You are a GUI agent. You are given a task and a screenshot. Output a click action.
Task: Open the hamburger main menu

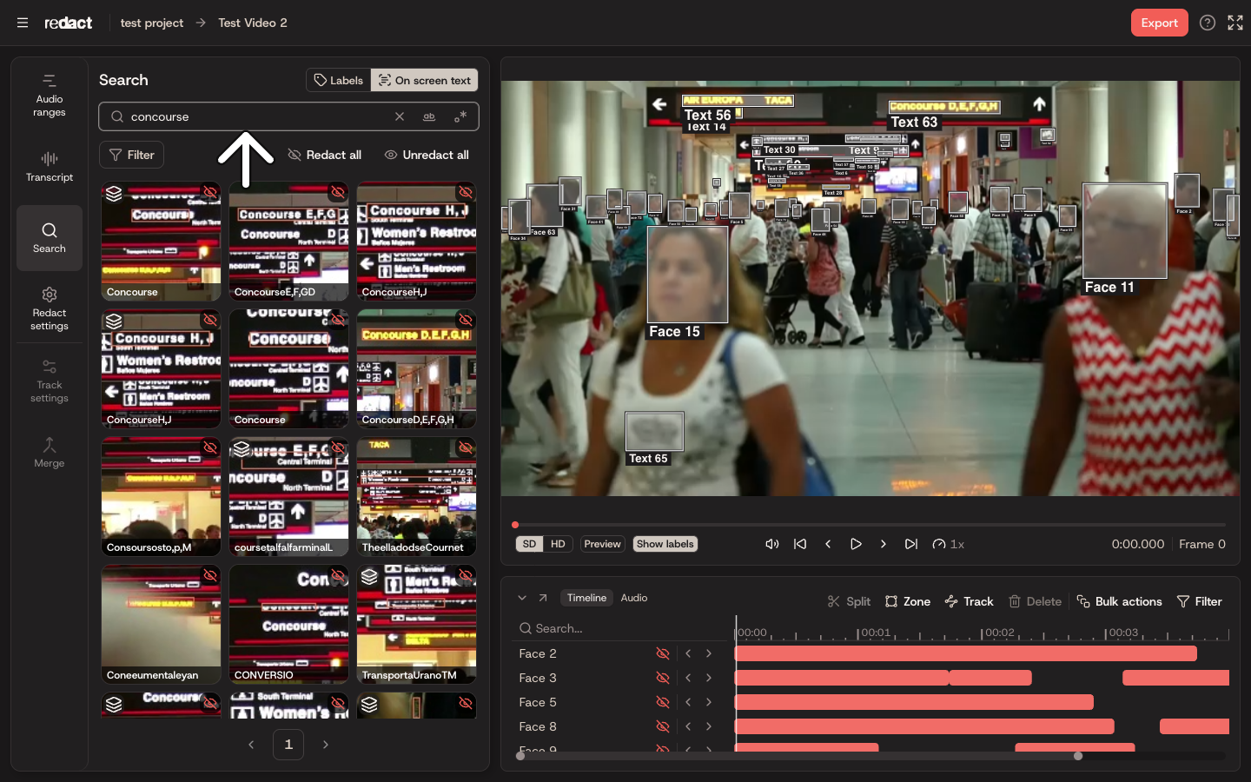tap(23, 23)
